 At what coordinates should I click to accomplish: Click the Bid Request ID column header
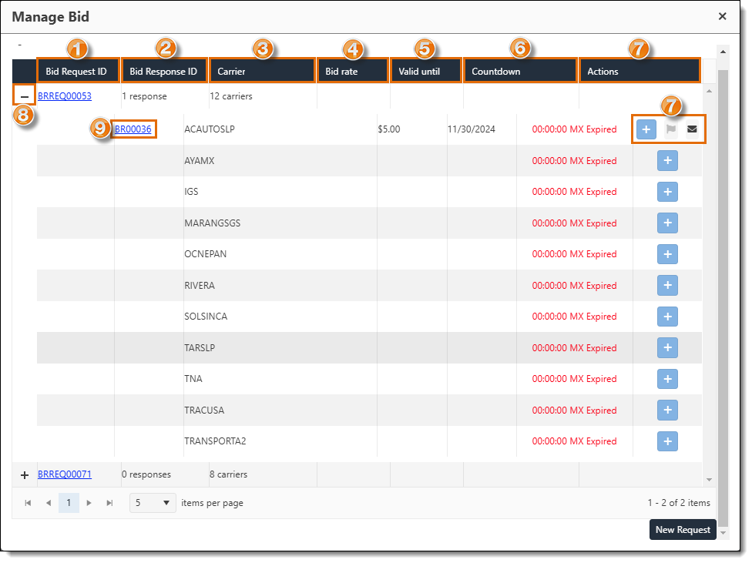click(78, 71)
